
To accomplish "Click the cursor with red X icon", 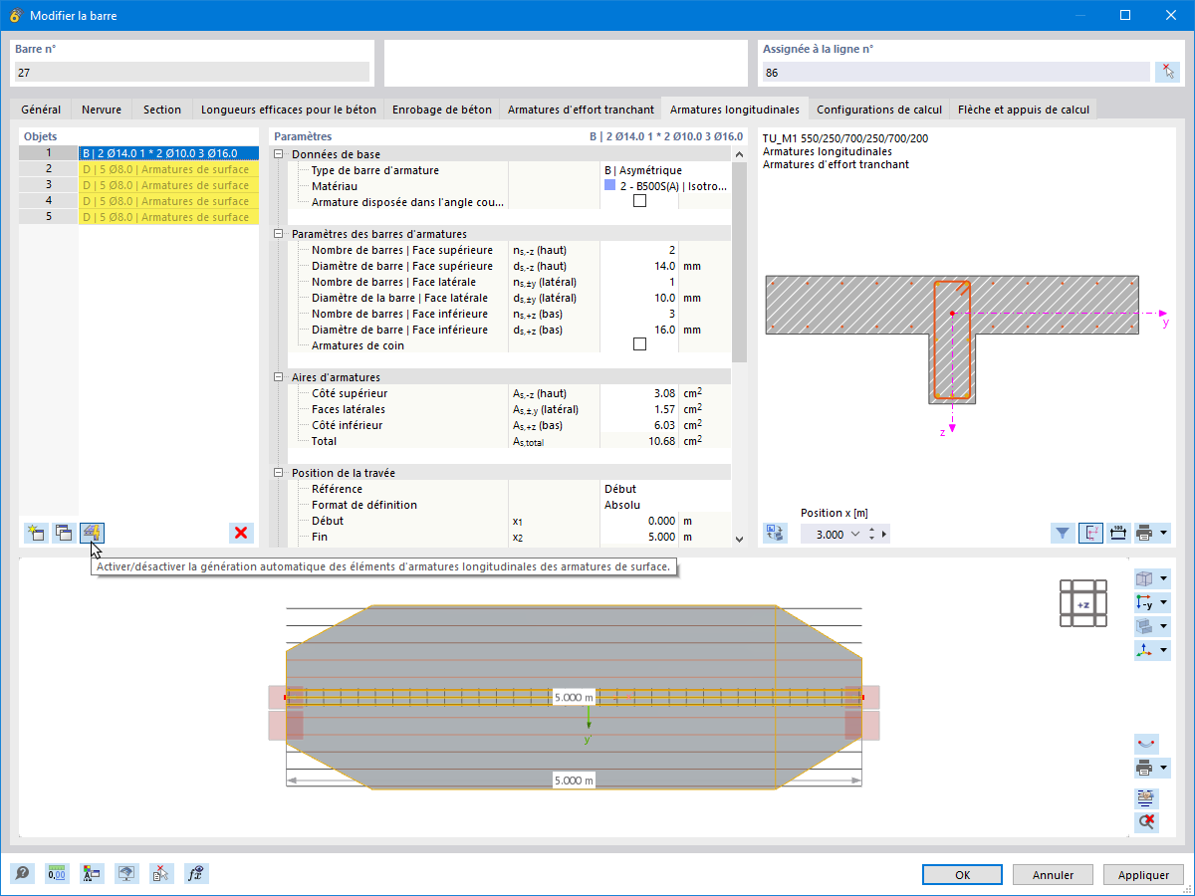I will 161,873.
